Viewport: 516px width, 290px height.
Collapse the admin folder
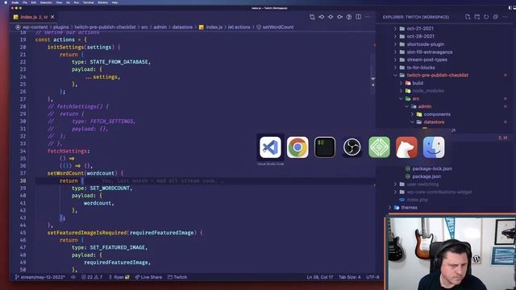pyautogui.click(x=425, y=106)
